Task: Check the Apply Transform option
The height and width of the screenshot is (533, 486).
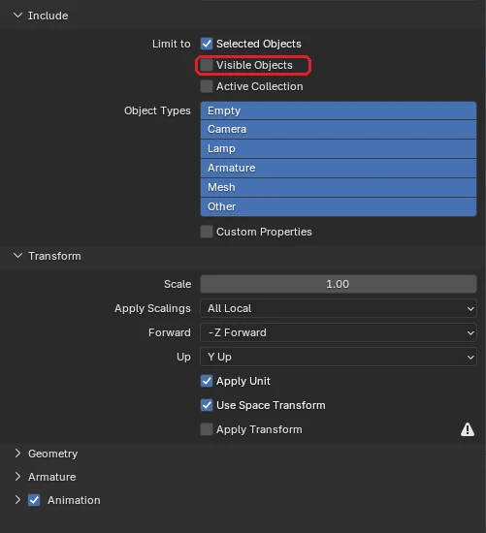Action: pyautogui.click(x=207, y=429)
